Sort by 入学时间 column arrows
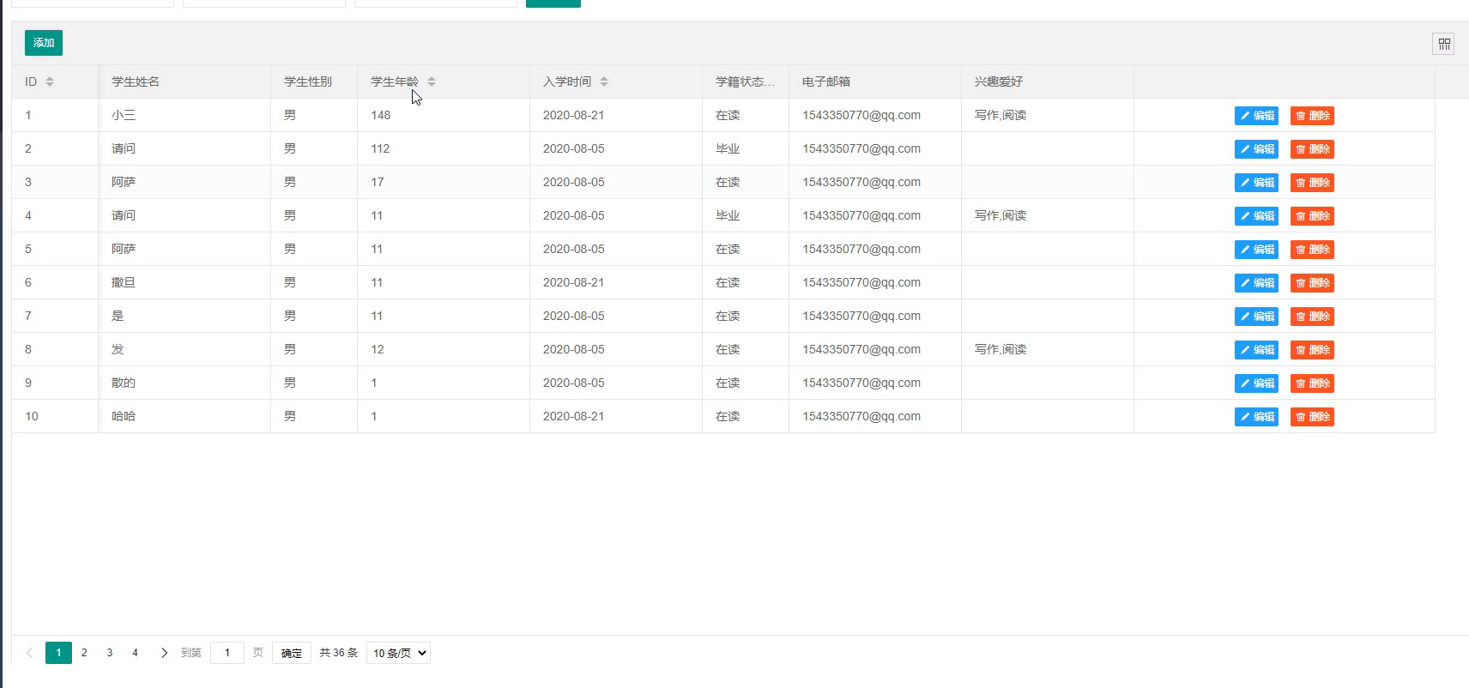Image resolution: width=1469 pixels, height=688 pixels. pyautogui.click(x=604, y=81)
